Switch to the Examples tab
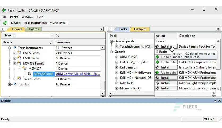Screen dimensions: 222x128 [140, 29]
